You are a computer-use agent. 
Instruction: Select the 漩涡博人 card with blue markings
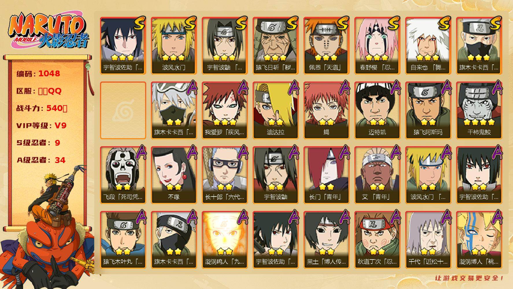(479, 240)
